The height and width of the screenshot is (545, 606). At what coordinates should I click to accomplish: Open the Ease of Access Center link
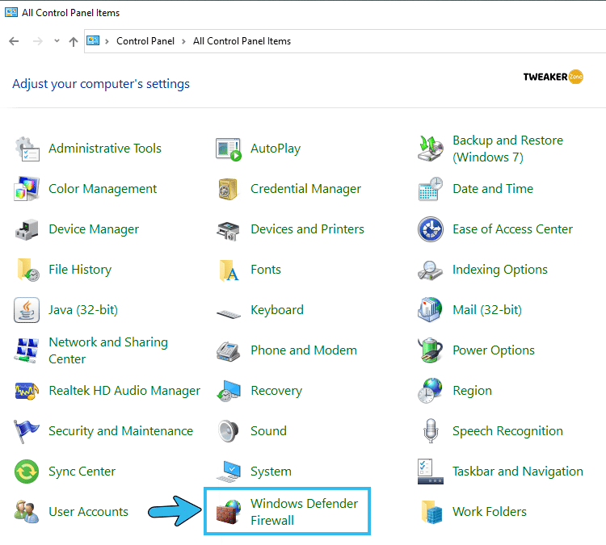point(512,229)
